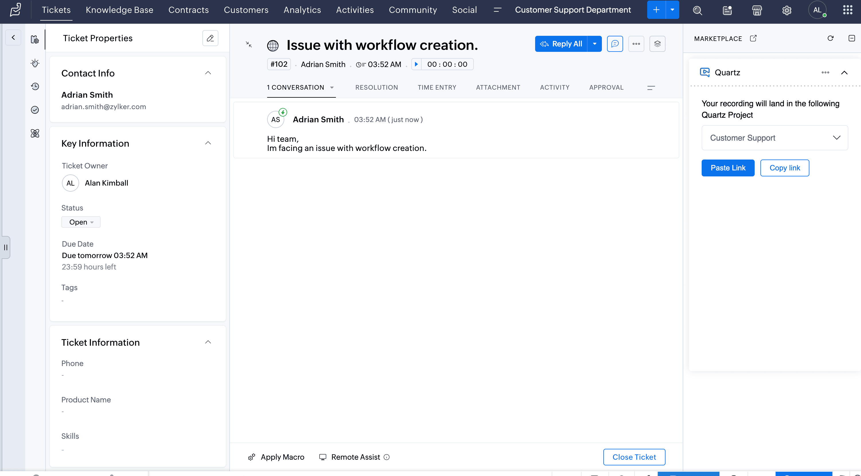
Task: Click the edit pencil icon in Ticket Properties
Action: tap(210, 38)
